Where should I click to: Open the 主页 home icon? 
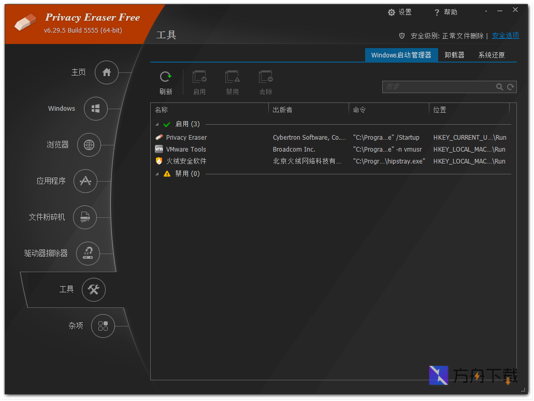coord(107,72)
